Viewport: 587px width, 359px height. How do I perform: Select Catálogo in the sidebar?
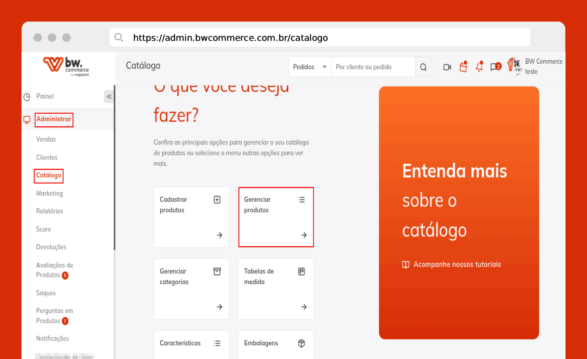49,175
